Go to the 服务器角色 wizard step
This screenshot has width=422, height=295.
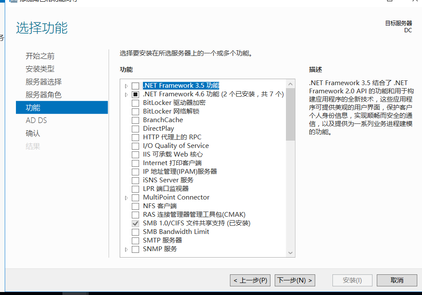coord(43,95)
